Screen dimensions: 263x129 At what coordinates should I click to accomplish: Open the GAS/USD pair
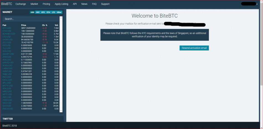(x=7, y=106)
